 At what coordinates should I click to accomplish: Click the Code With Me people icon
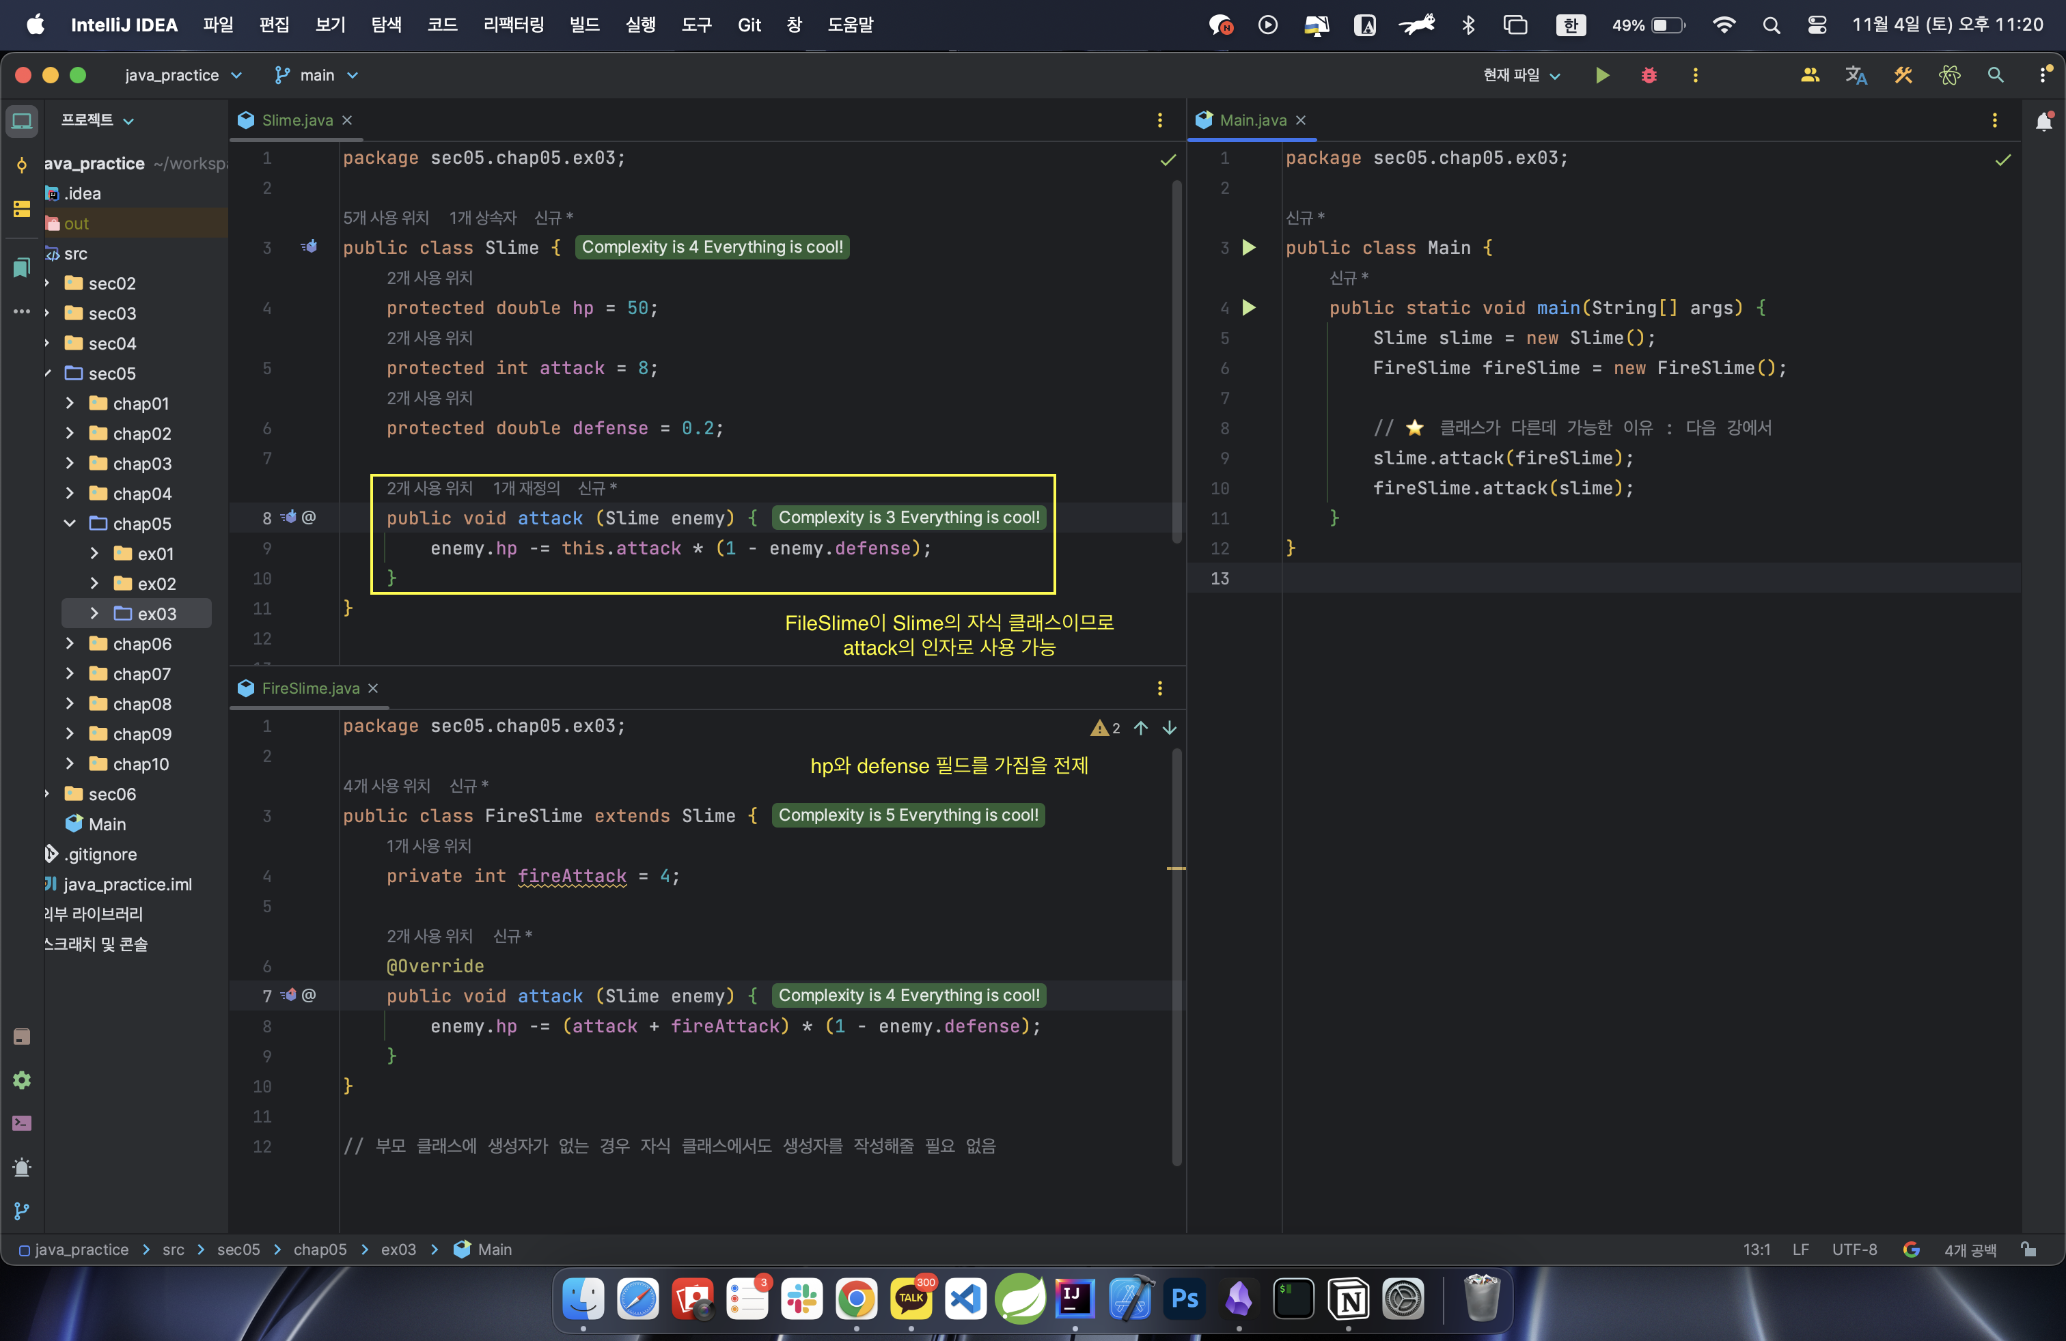[1809, 76]
